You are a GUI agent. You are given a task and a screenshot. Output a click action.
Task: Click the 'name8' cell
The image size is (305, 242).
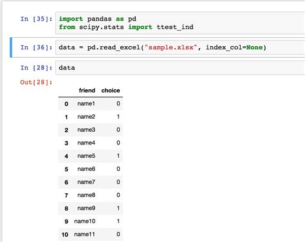tap(86, 195)
